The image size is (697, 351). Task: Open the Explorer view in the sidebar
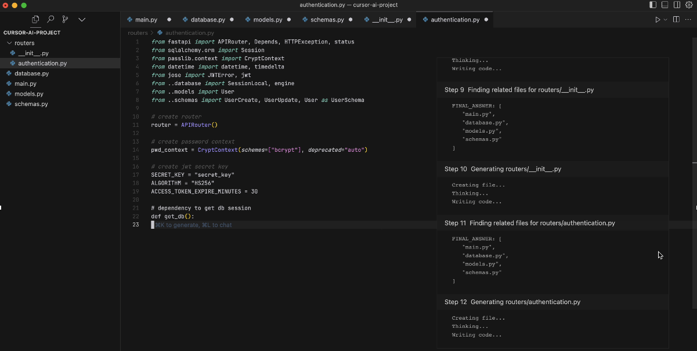(x=35, y=19)
